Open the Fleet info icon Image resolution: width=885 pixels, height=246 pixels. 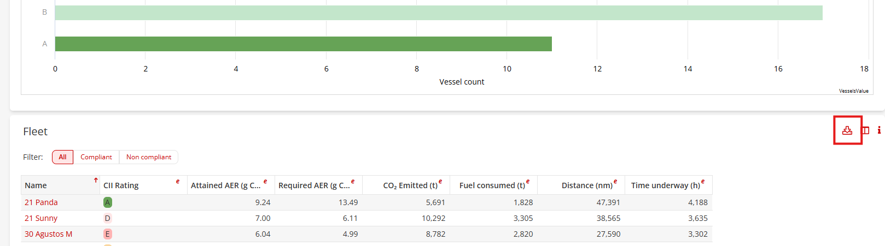[879, 130]
